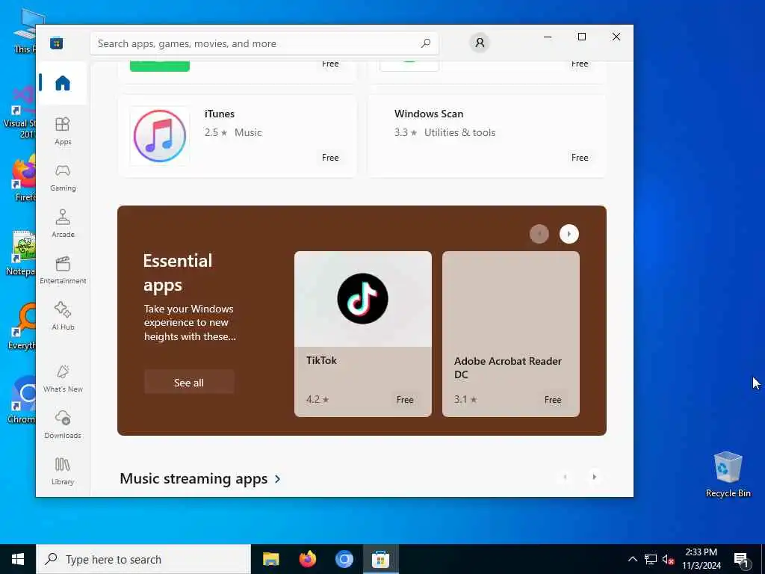Click the iTunes app title
This screenshot has width=765, height=574.
pyautogui.click(x=220, y=114)
